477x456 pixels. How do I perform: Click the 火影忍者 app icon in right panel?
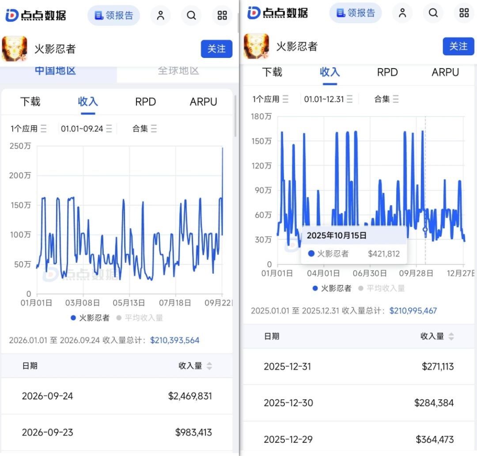coord(257,46)
